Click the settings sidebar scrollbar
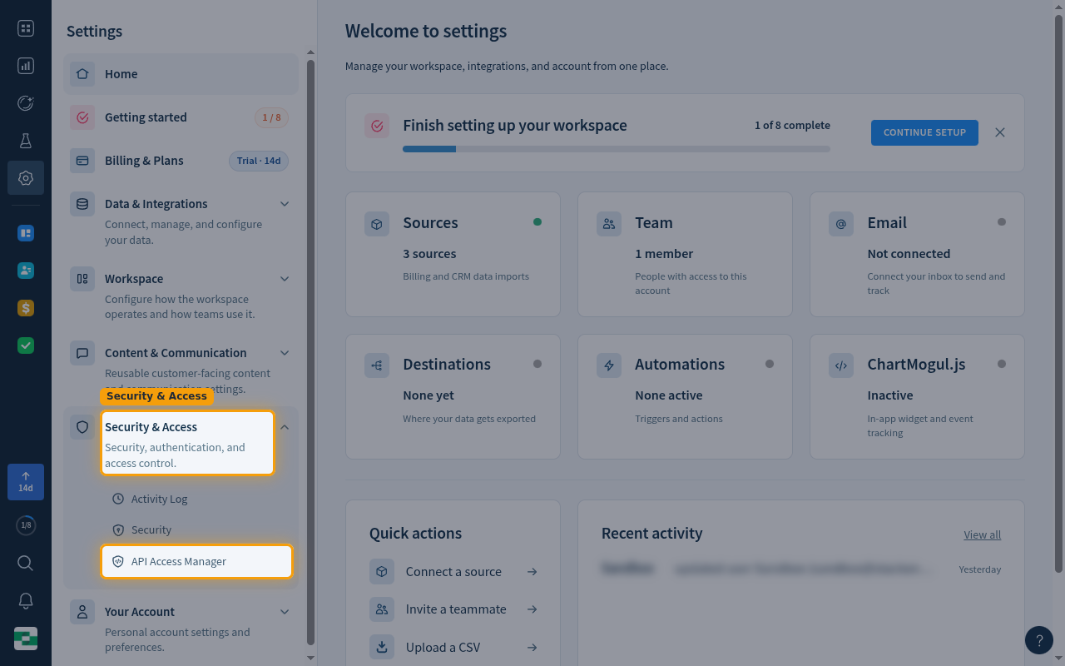This screenshot has height=666, width=1065. pos(310,352)
